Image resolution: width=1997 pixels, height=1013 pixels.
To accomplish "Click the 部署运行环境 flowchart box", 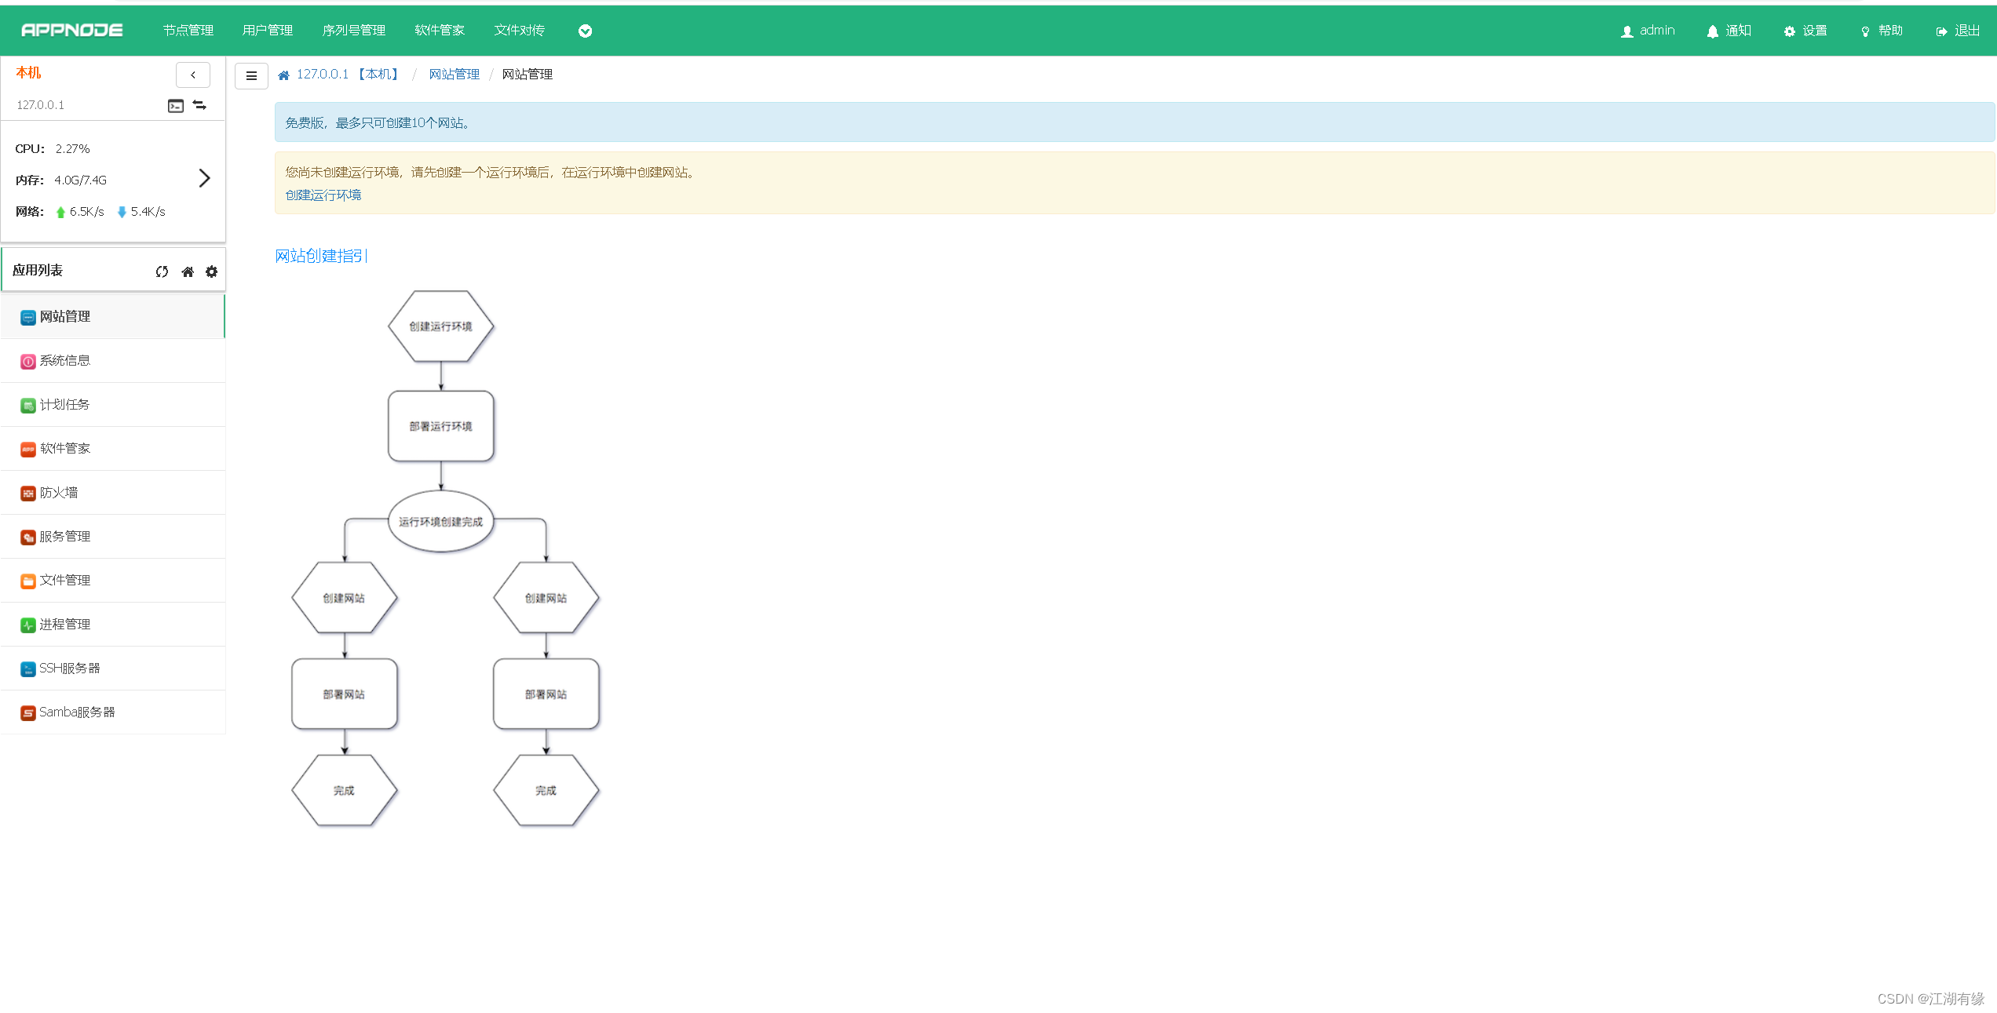I will [x=441, y=426].
